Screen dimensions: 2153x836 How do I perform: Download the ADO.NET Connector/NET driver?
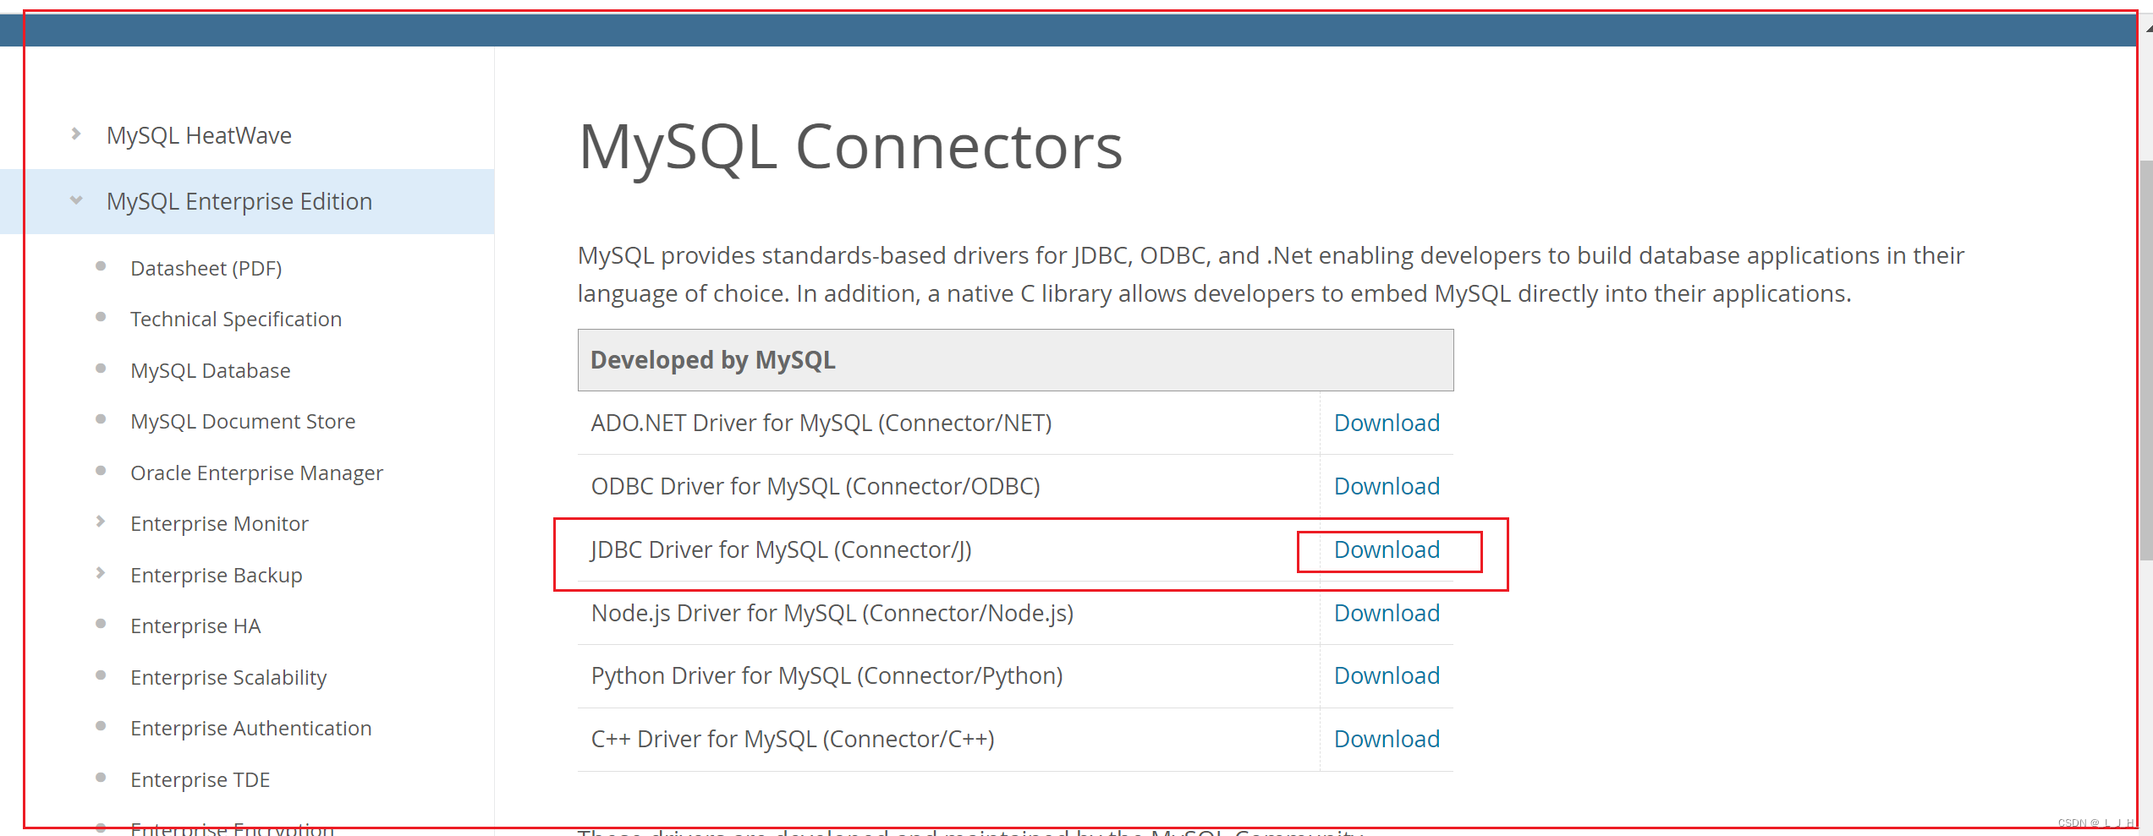click(x=1387, y=423)
